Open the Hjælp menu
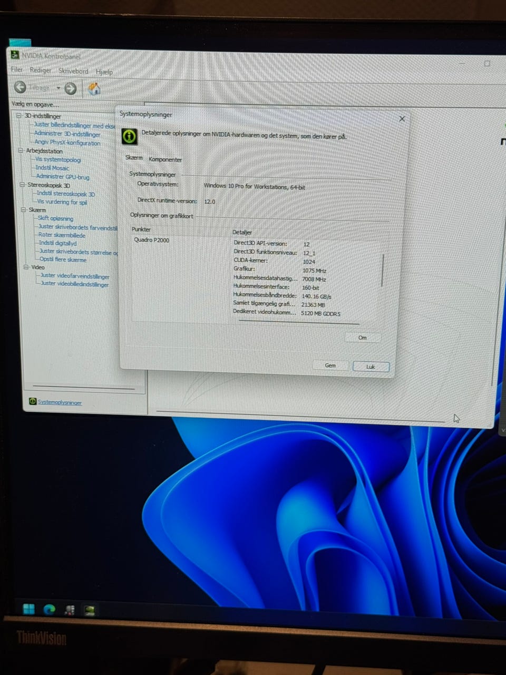 pos(104,72)
